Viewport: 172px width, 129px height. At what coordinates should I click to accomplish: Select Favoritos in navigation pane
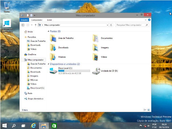pos(30,37)
